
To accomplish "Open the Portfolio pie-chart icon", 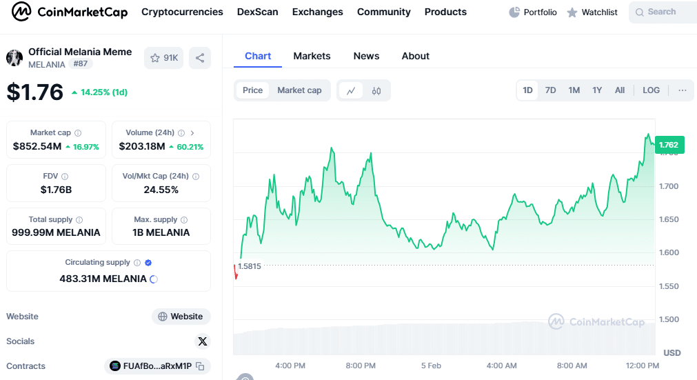I will (514, 12).
